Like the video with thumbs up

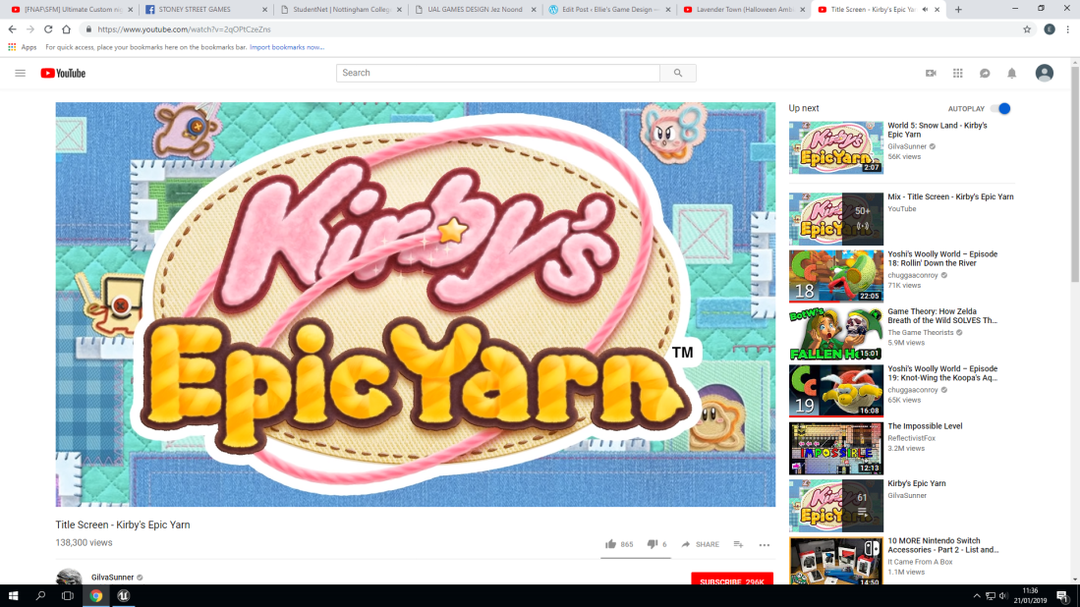point(611,544)
